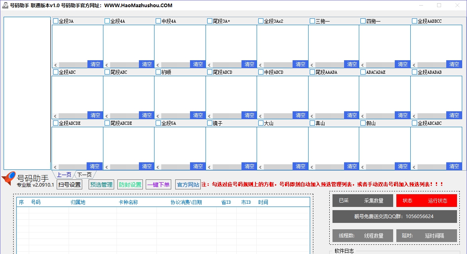
Task: Click 清空 under the 假山 box
Action: pos(403,166)
